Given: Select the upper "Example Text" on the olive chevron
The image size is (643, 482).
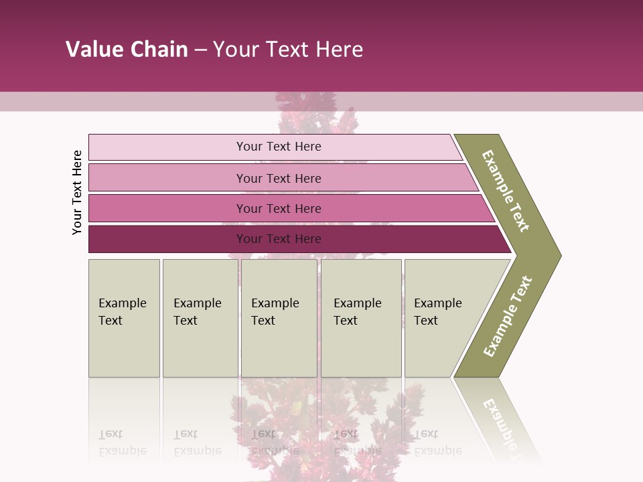Looking at the screenshot, I should tap(506, 191).
